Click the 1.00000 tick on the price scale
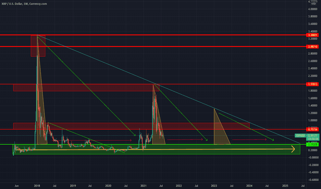 [x=313, y=120]
